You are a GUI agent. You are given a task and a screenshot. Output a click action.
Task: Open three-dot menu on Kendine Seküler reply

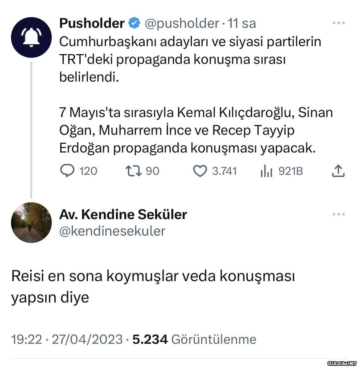coord(339,214)
